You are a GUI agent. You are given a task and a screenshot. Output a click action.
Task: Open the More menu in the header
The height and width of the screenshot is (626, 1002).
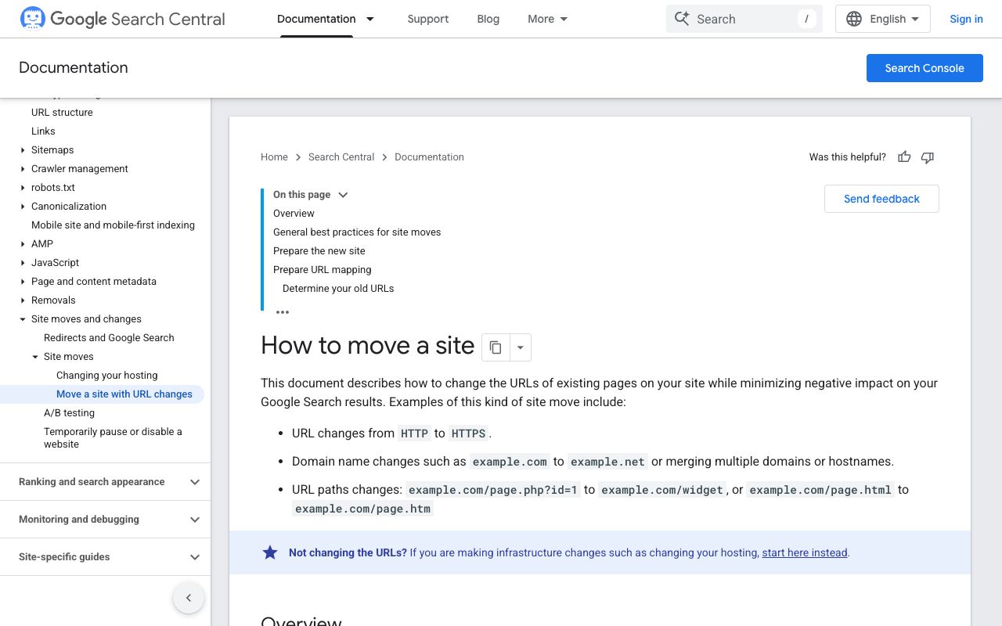coord(547,19)
